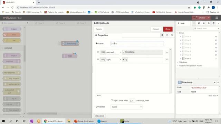Open the HTML Tutorial bookmark
The height and width of the screenshot is (124, 221).
point(102,12)
